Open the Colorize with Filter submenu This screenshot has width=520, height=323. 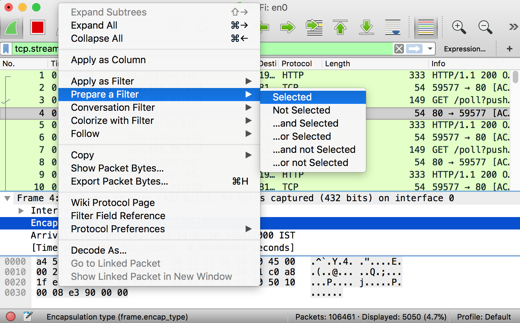[x=159, y=121]
